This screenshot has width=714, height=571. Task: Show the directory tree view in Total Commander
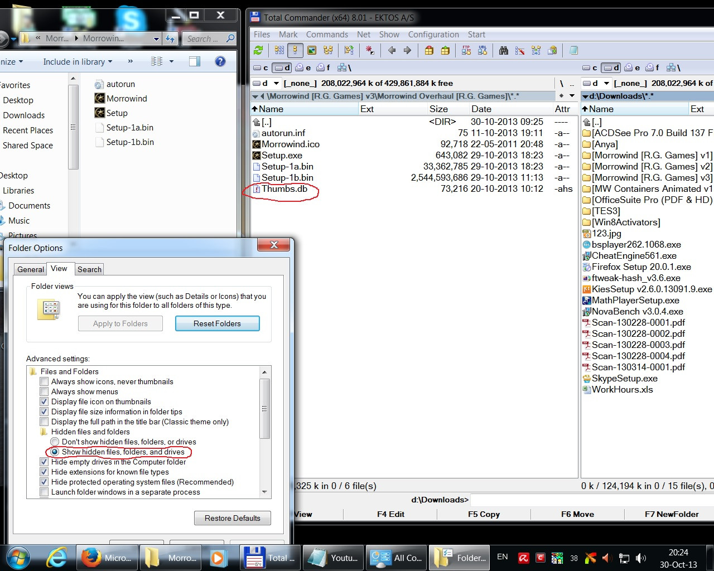point(328,51)
